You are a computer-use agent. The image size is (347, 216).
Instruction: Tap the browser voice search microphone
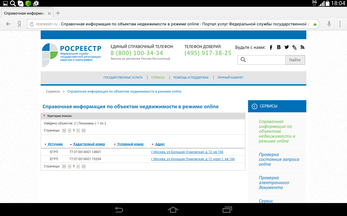(x=329, y=24)
